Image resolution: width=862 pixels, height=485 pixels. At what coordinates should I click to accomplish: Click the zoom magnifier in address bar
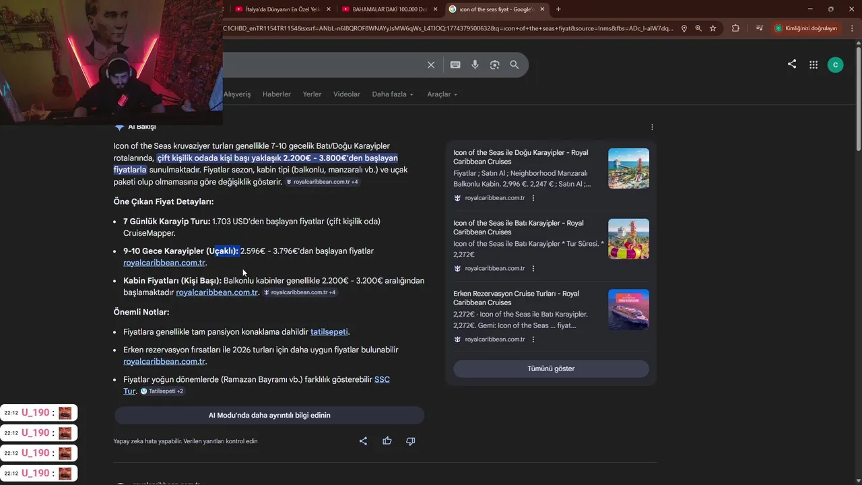coord(698,28)
